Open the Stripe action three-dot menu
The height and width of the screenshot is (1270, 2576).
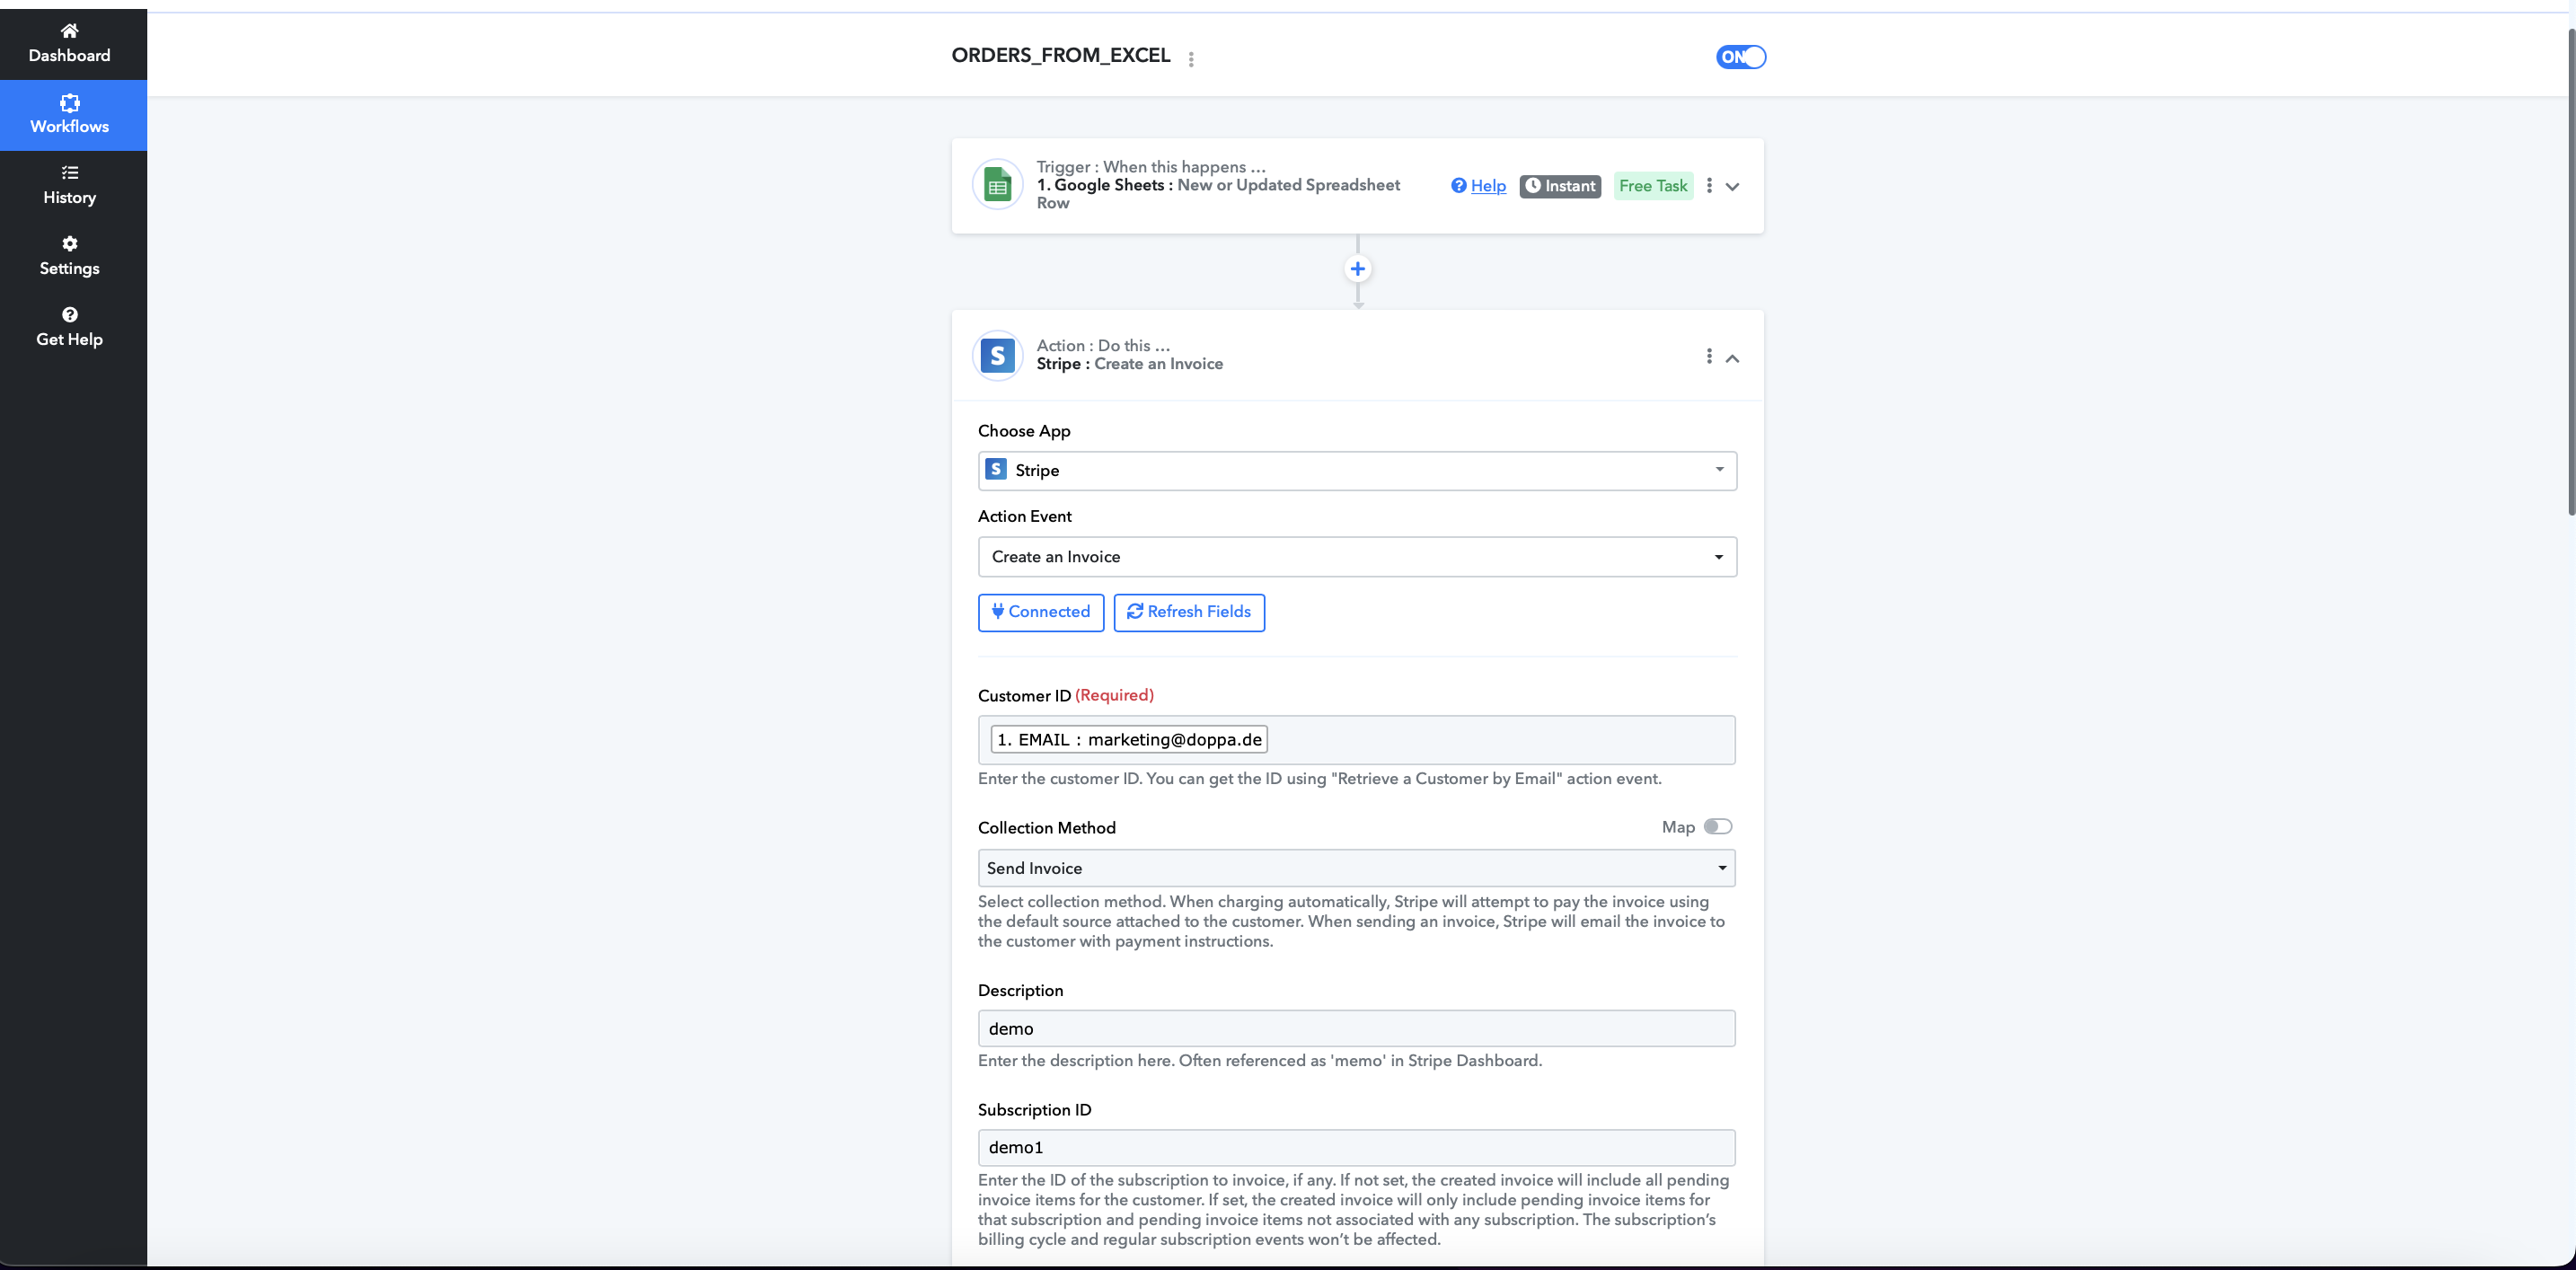click(1709, 356)
